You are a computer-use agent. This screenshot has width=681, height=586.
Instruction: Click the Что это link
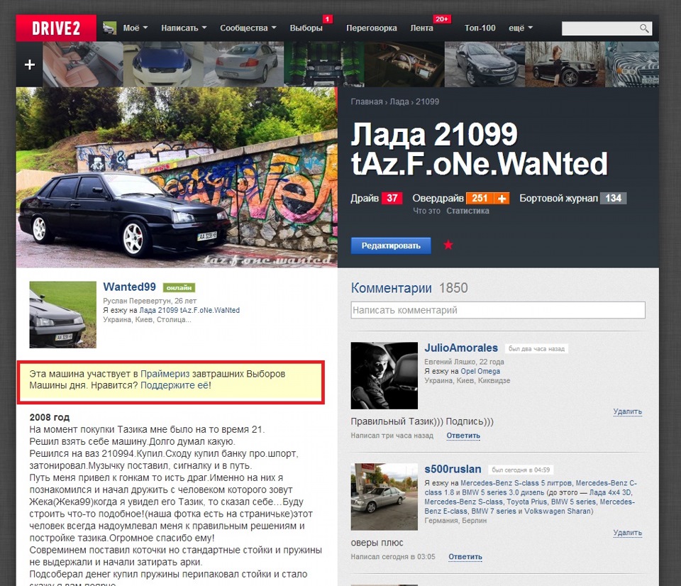tap(426, 211)
